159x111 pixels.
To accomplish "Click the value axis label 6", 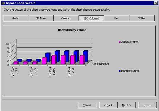I will point(8,52).
